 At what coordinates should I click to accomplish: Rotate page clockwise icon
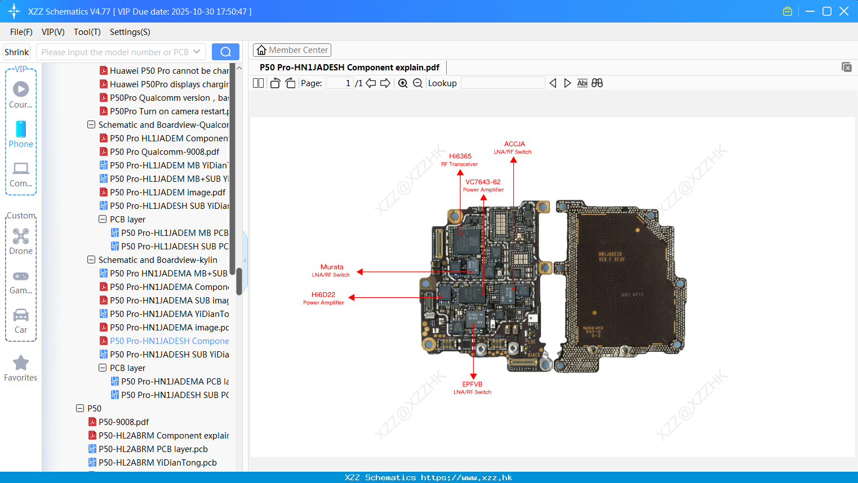(x=290, y=83)
